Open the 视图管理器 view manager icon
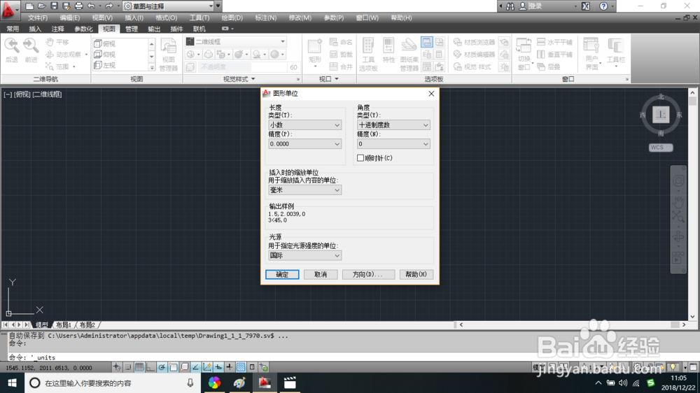 pos(168,55)
